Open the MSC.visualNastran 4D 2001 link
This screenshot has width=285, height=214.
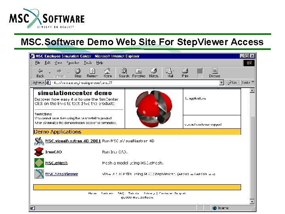73,141
